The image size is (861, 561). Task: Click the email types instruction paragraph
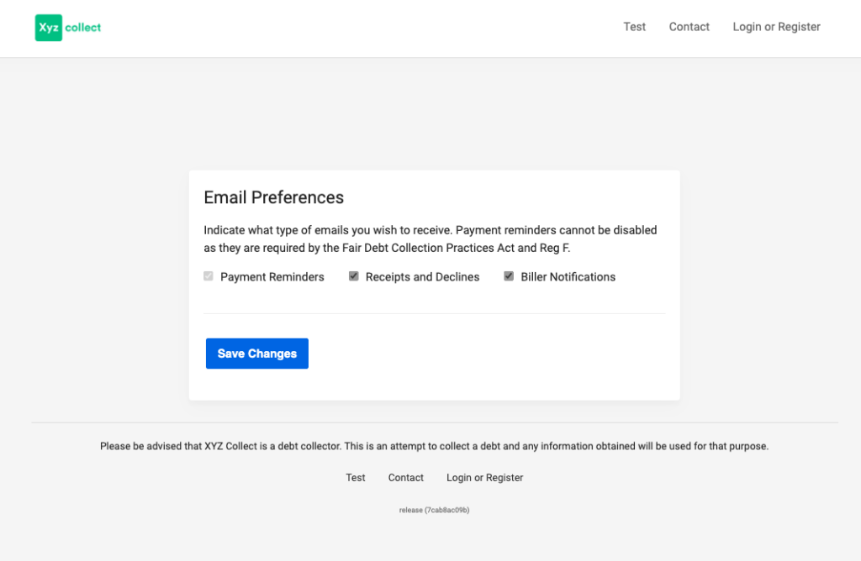[430, 239]
